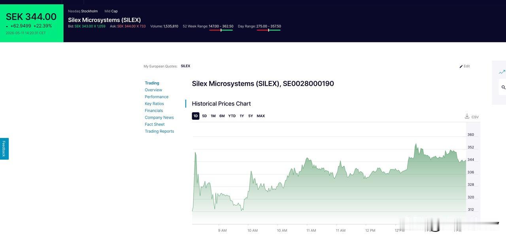Go to Key Ratios section
This screenshot has width=506, height=238.
tap(154, 104)
